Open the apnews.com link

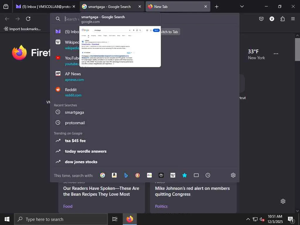[x=74, y=80]
